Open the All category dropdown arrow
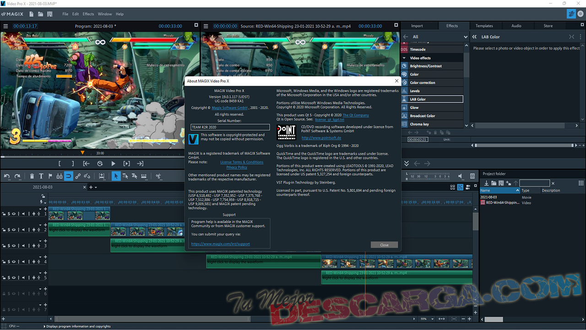 (466, 37)
